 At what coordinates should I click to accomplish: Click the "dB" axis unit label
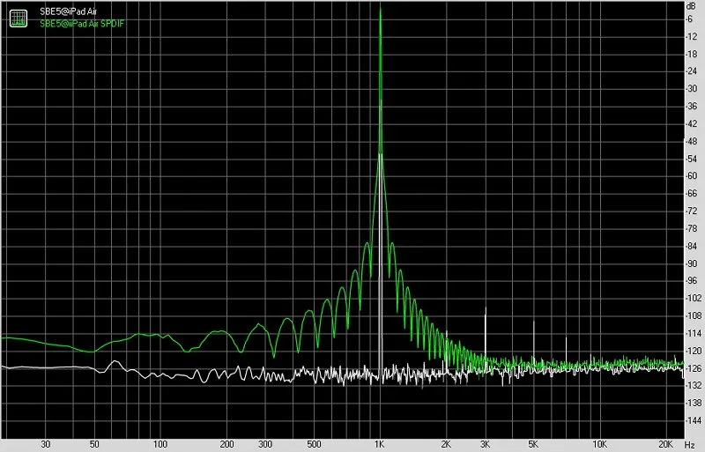(x=692, y=6)
